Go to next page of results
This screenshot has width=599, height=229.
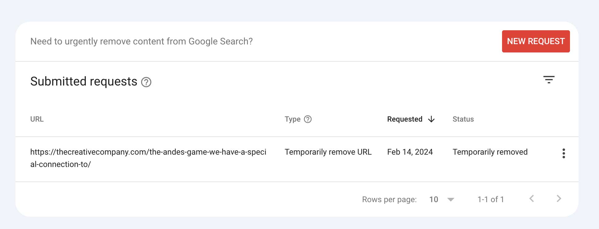pos(559,199)
